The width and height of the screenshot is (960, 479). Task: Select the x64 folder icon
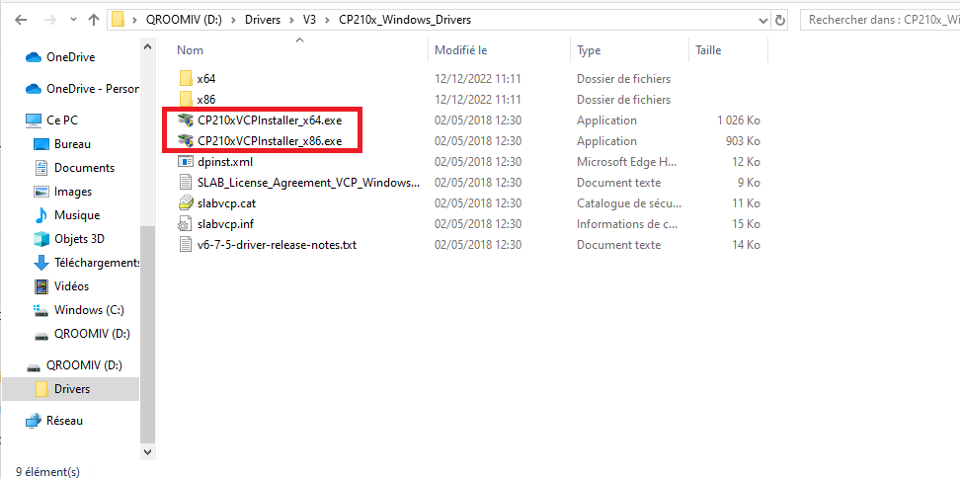186,78
